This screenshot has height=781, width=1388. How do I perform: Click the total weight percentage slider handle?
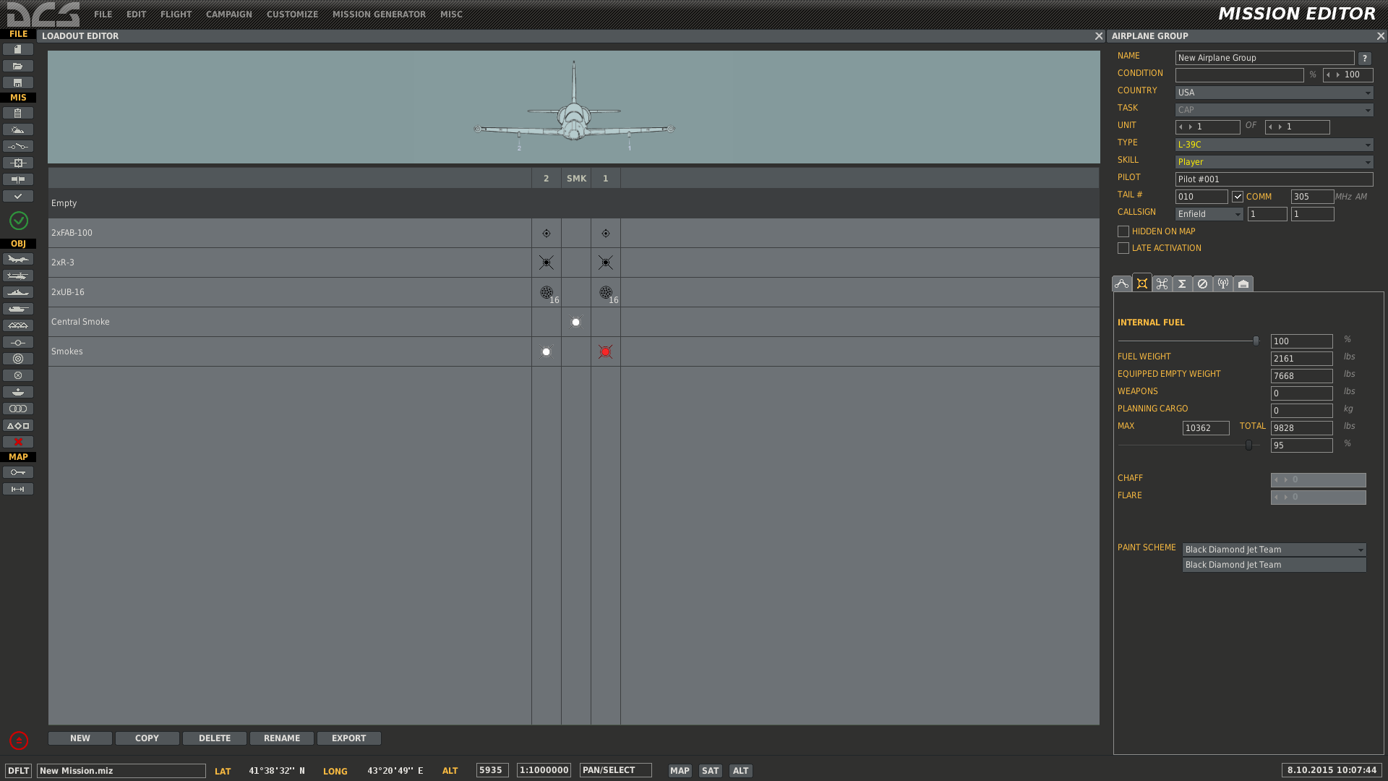1248,445
